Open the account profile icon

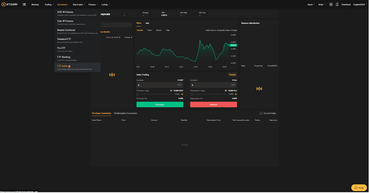(331, 4)
